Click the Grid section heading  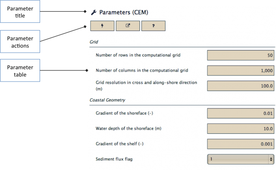[94, 42]
